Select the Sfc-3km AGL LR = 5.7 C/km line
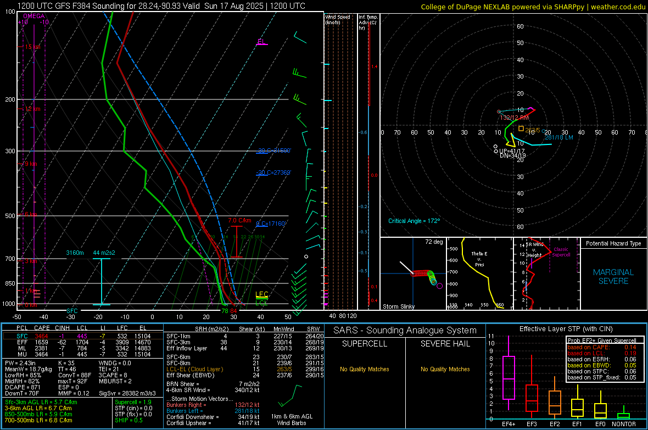The height and width of the screenshot is (430, 648). 41,402
